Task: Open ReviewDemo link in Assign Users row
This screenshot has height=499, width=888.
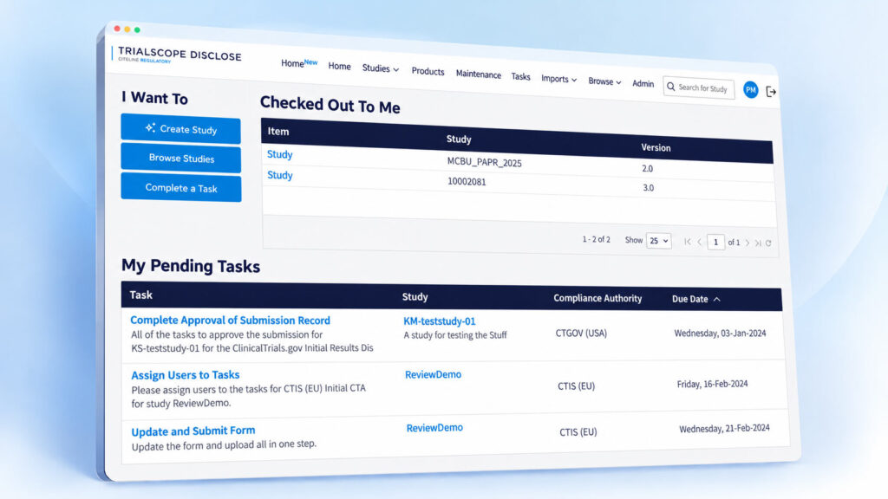Action: [434, 374]
